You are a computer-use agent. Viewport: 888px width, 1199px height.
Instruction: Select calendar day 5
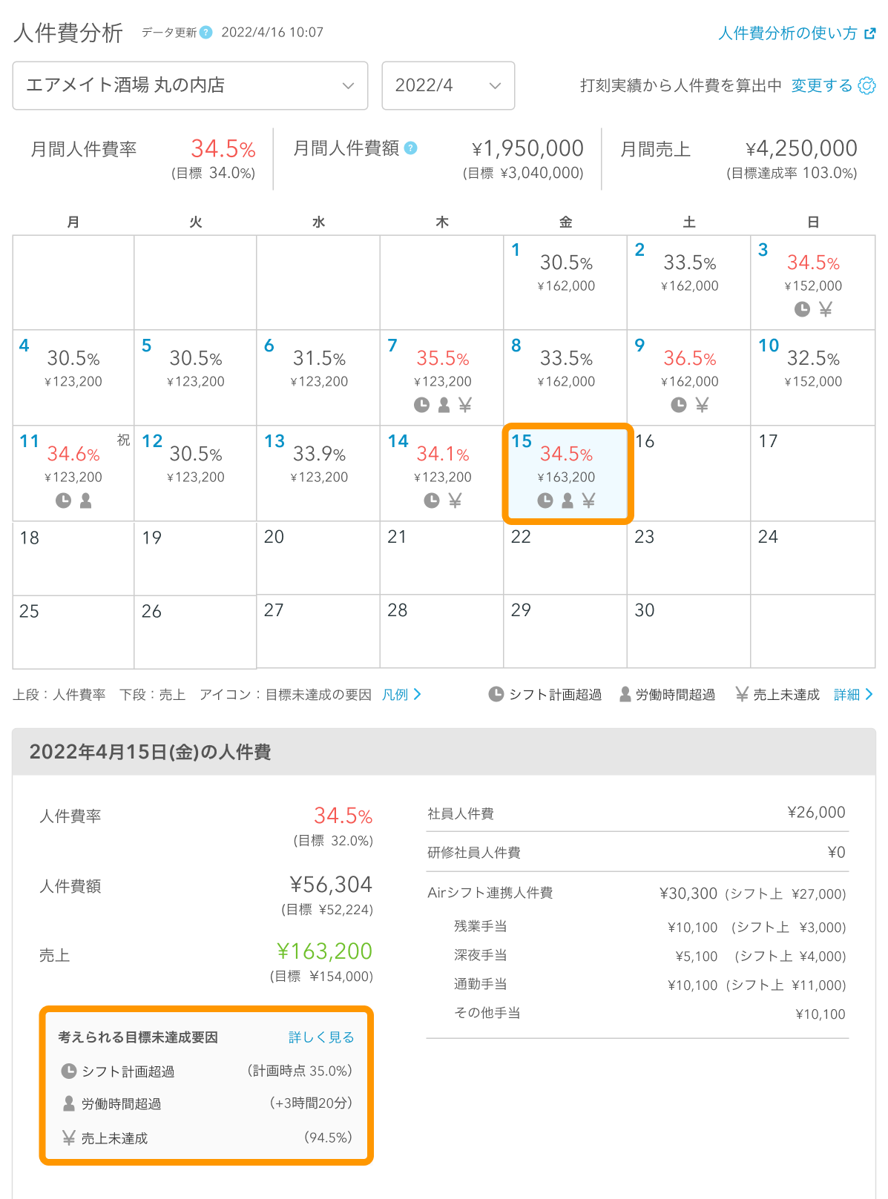pyautogui.click(x=196, y=378)
